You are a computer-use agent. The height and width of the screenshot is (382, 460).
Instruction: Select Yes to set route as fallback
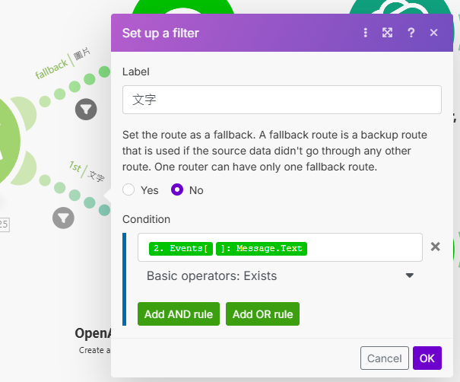pyautogui.click(x=129, y=190)
